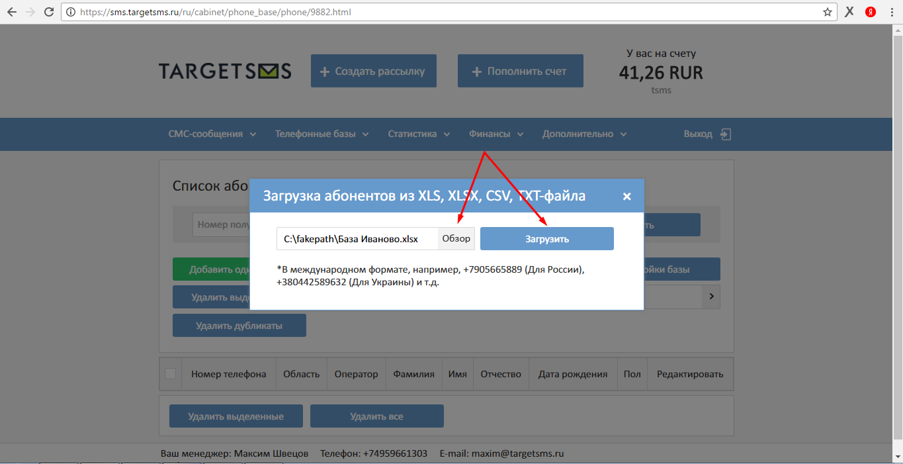The width and height of the screenshot is (903, 464).
Task: Open the Статистика dropdown menu
Action: [x=419, y=134]
